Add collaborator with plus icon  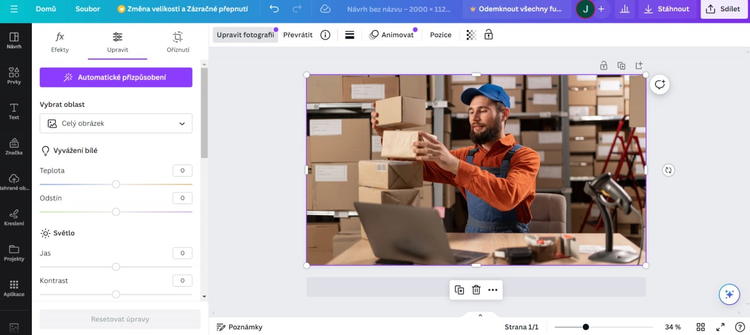[x=601, y=9]
